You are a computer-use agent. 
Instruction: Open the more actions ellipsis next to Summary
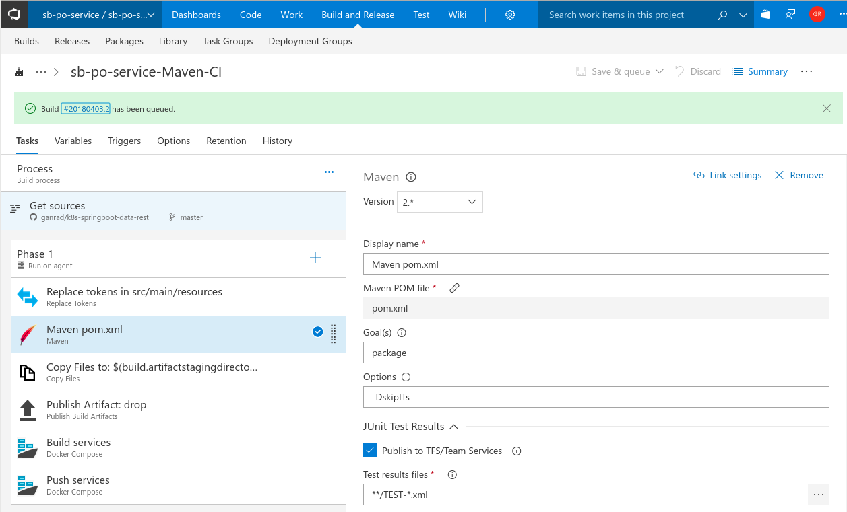(x=807, y=71)
